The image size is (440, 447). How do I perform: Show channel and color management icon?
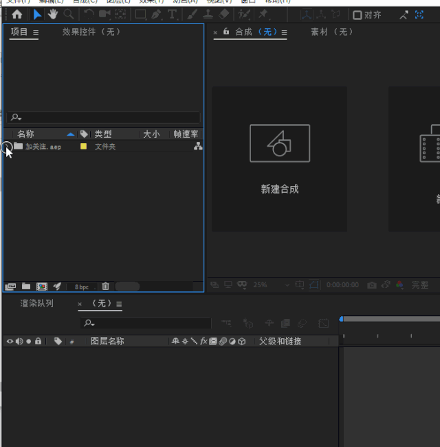[399, 284]
